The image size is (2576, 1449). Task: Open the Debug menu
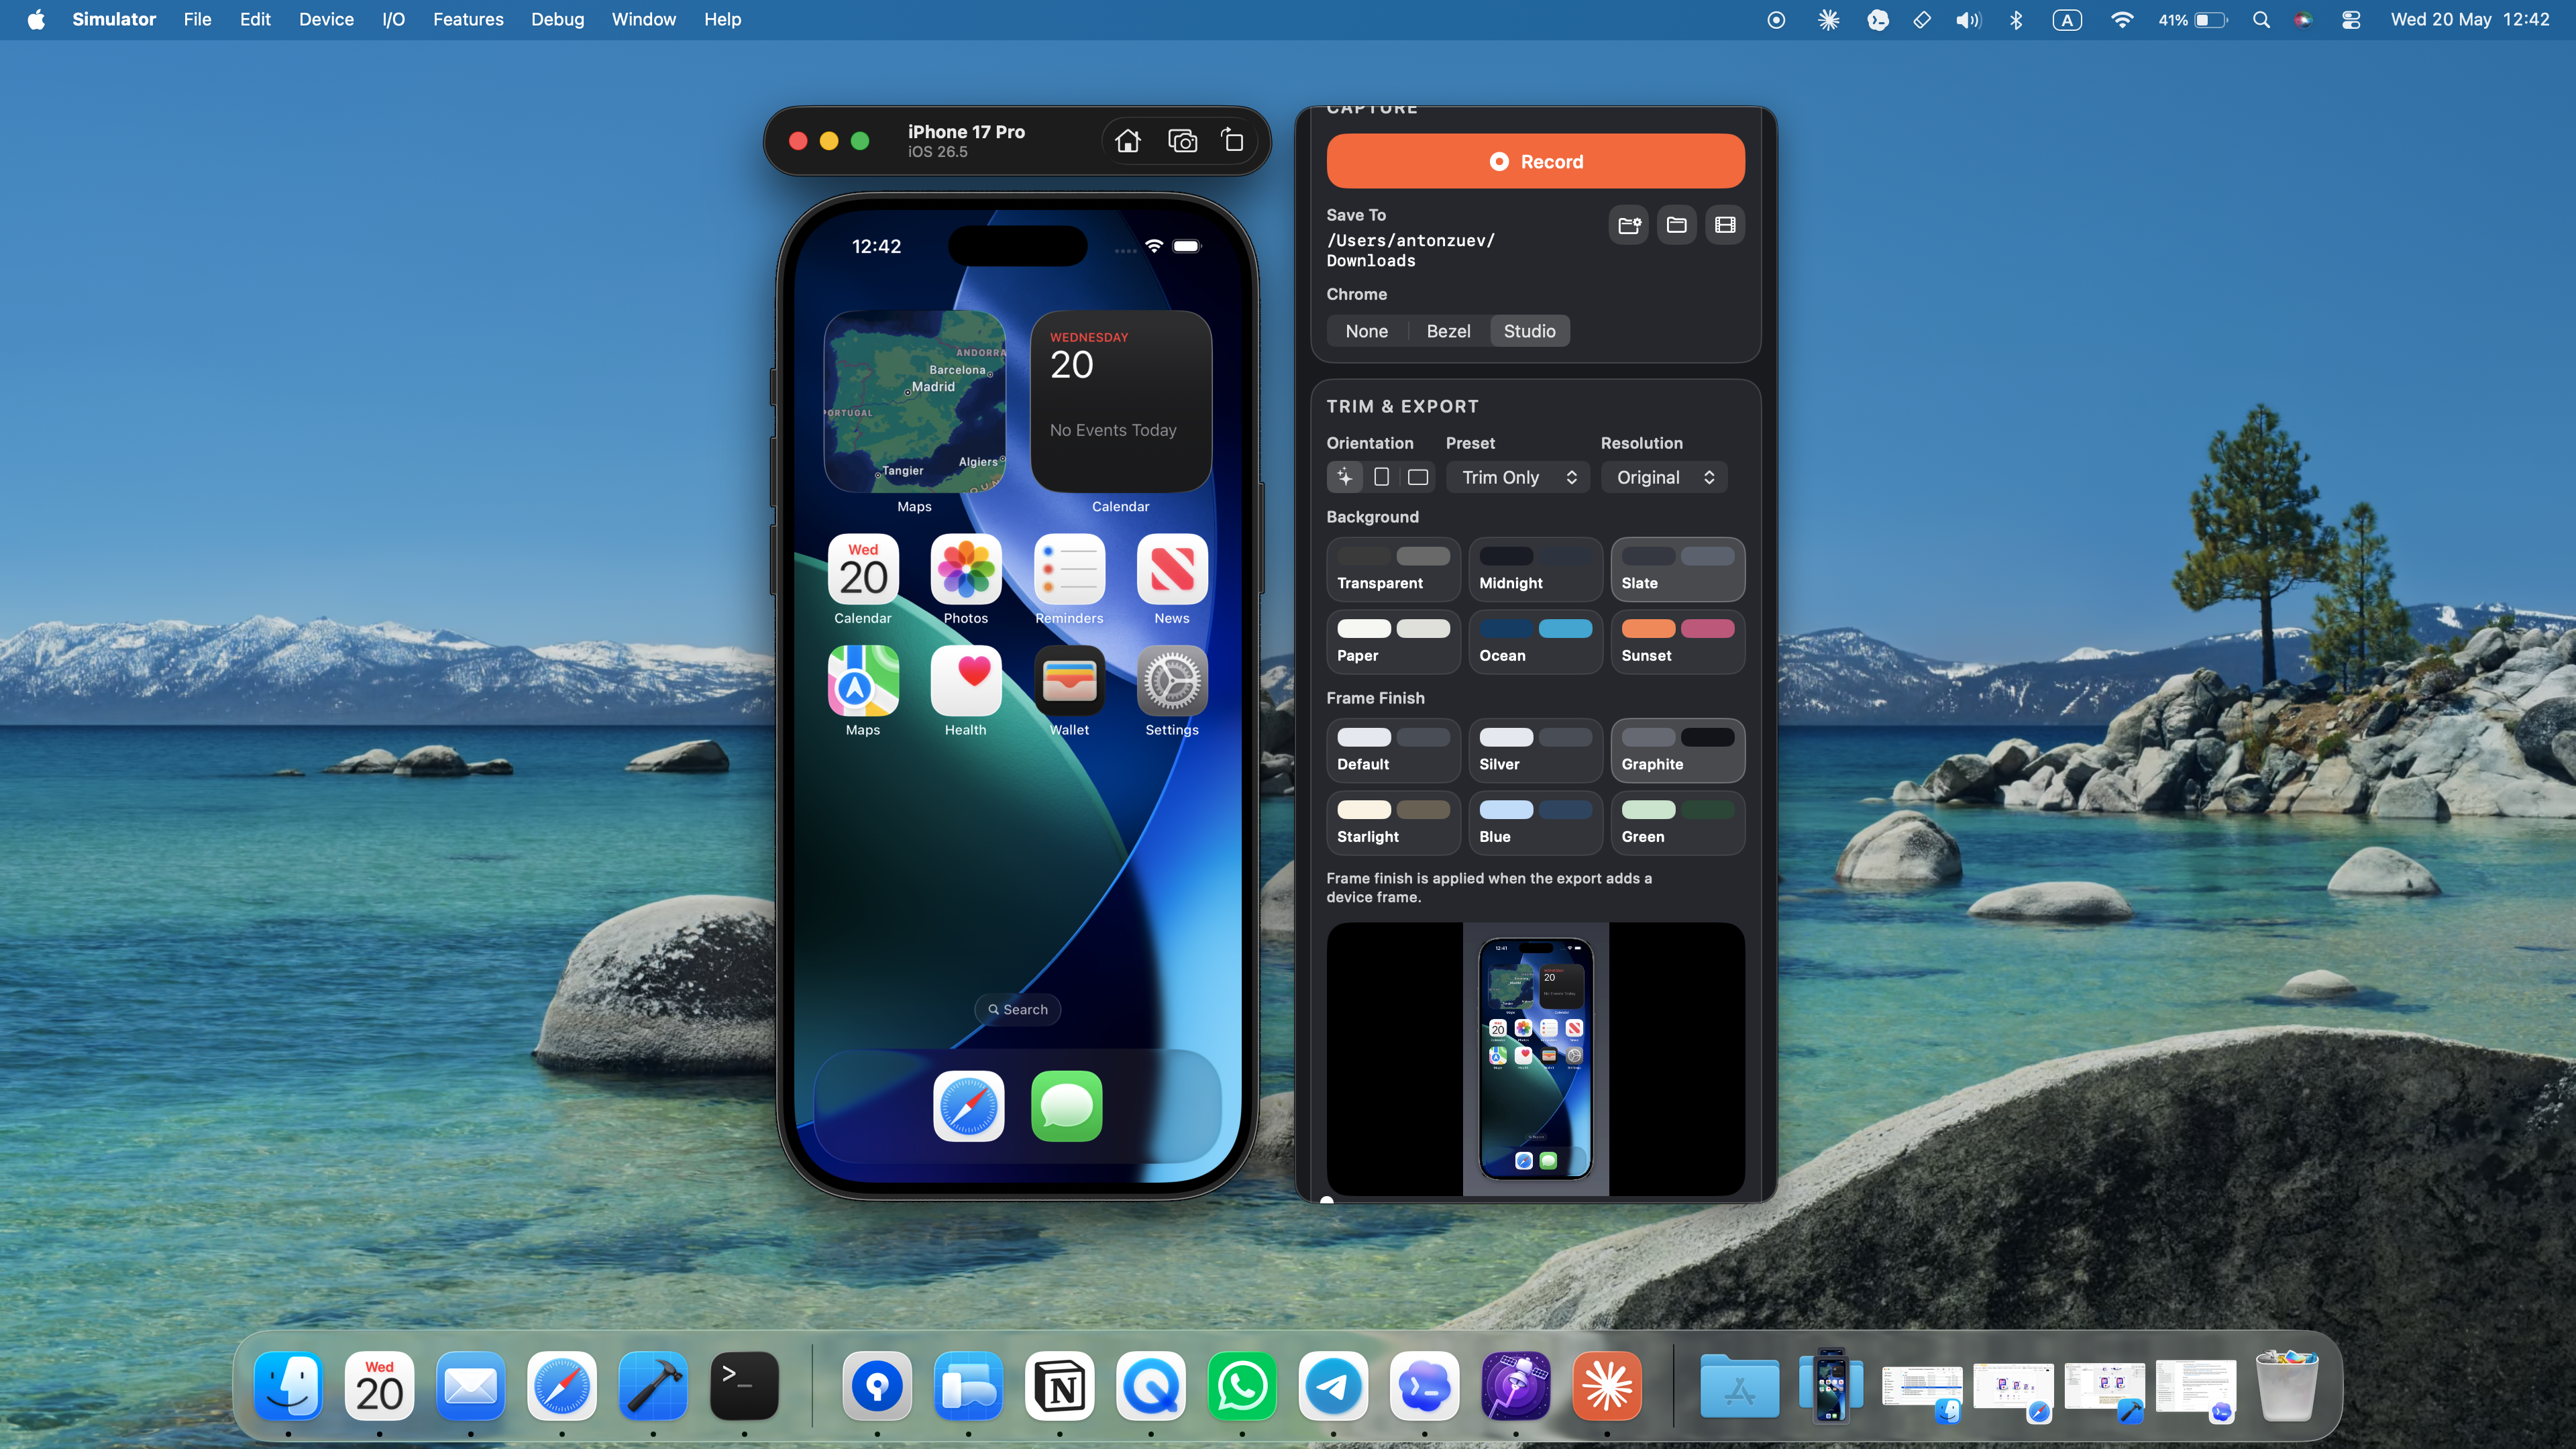point(557,20)
